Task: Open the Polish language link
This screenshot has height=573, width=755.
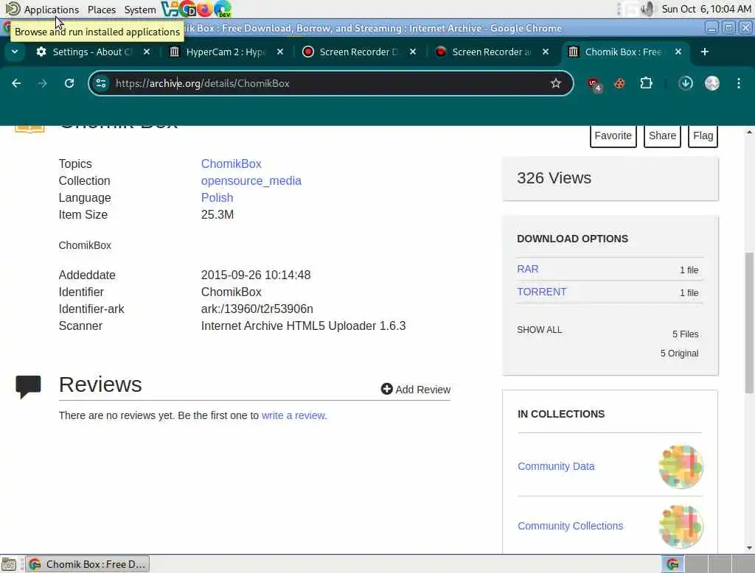Action: (x=218, y=197)
